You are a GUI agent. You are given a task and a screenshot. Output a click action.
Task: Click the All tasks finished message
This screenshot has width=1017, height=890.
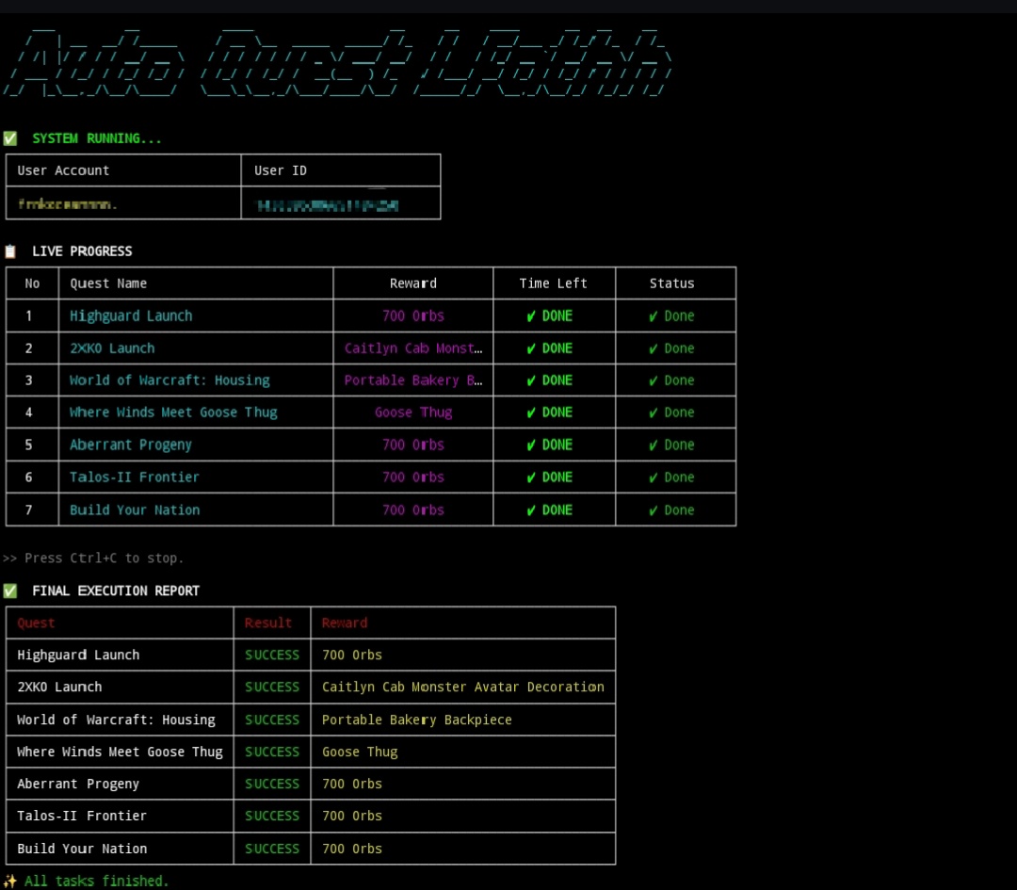coord(97,881)
